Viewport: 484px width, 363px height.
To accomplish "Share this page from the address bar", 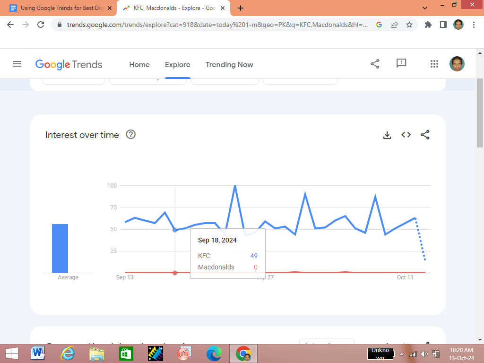I will [x=394, y=25].
